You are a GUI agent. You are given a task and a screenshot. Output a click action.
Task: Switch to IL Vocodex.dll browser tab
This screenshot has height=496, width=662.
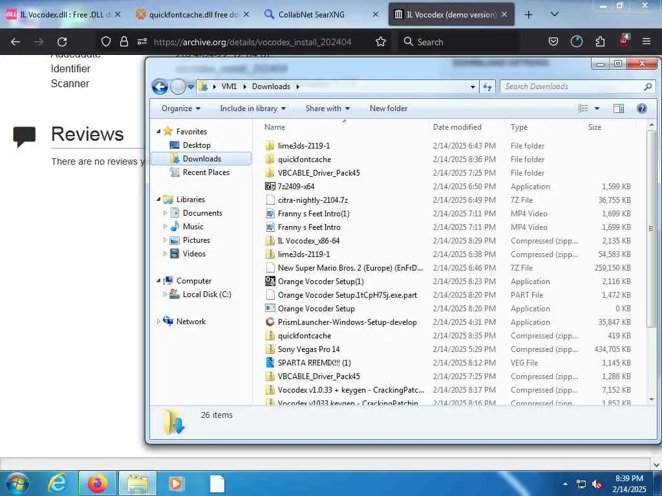click(63, 14)
